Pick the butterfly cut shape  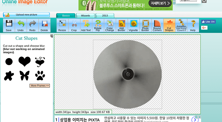pos(24,75)
